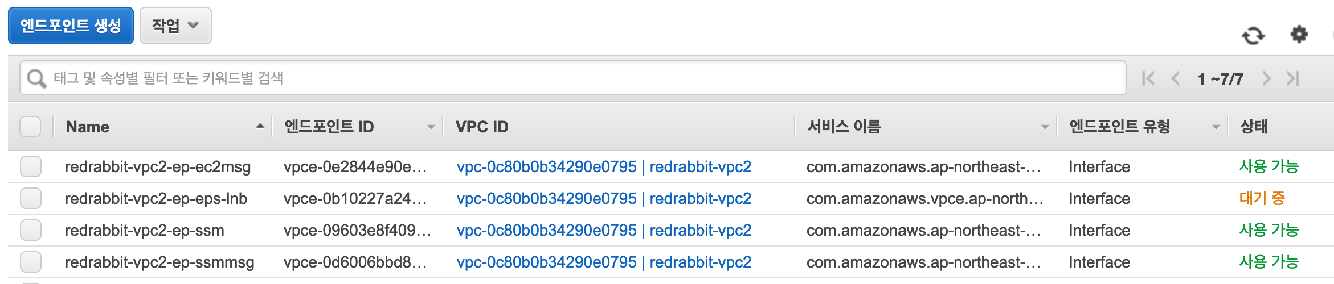1334x284 pixels.
Task: Refresh the endpoint list
Action: click(x=1253, y=35)
